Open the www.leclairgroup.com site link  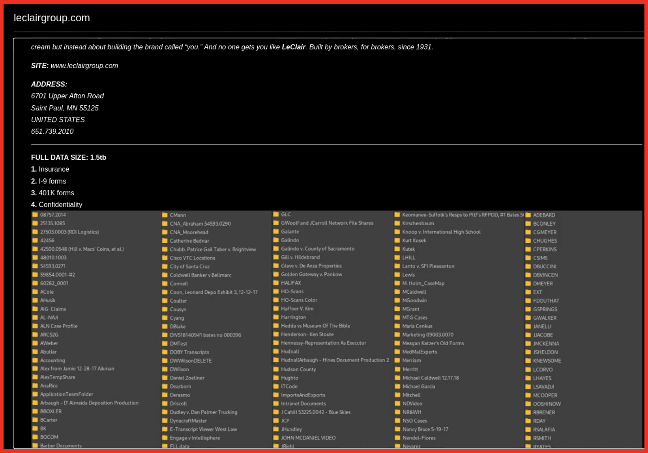pyautogui.click(x=84, y=66)
